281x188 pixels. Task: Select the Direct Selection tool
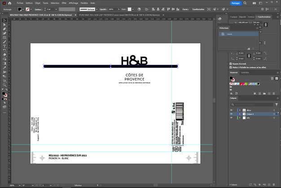pos(4,25)
